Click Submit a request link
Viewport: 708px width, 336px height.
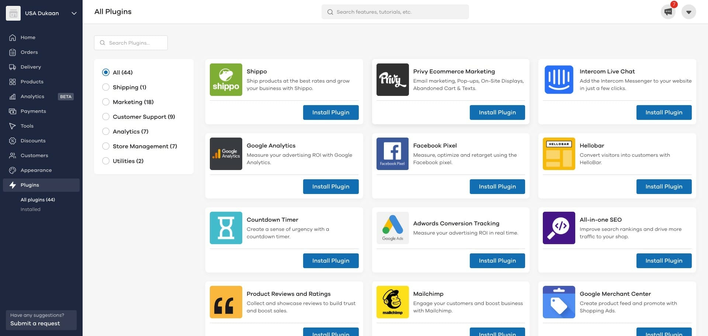35,323
